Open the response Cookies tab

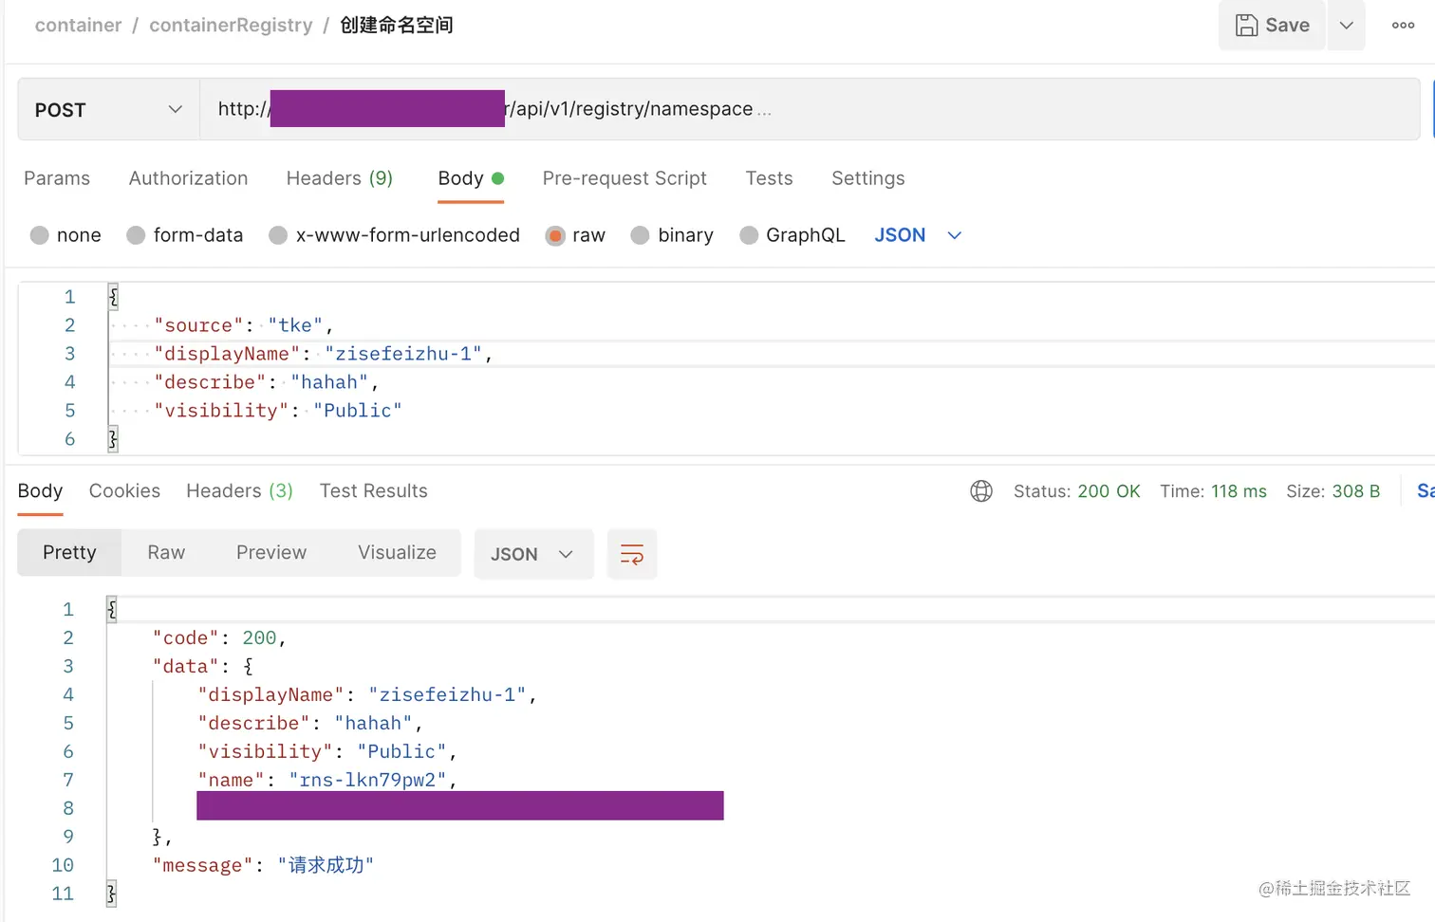point(124,491)
